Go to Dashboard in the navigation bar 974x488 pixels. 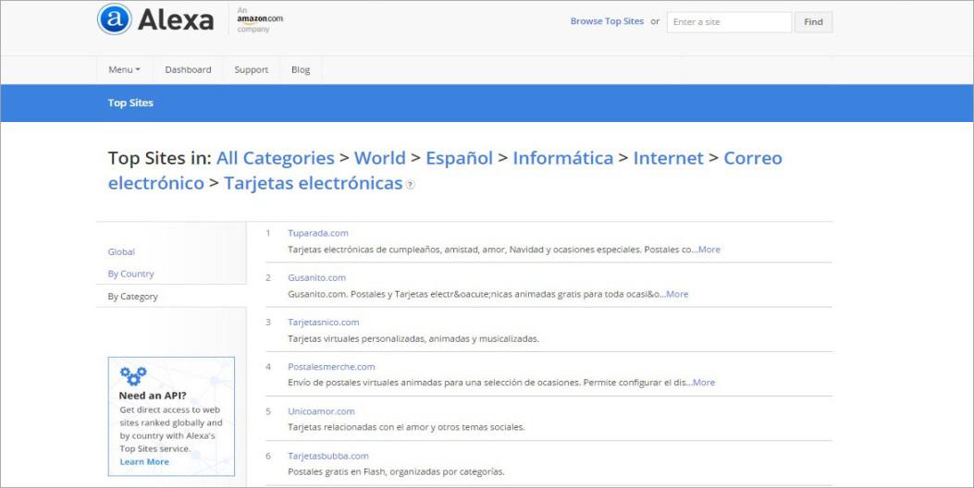[188, 69]
